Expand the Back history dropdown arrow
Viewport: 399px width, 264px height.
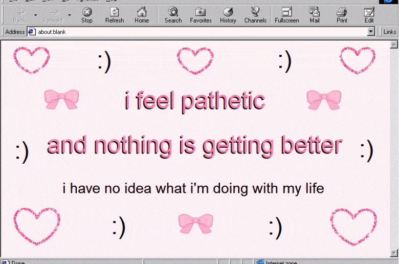point(35,15)
